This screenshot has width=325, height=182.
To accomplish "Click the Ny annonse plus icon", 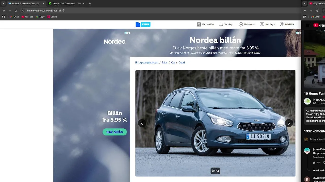I will pos(241,25).
